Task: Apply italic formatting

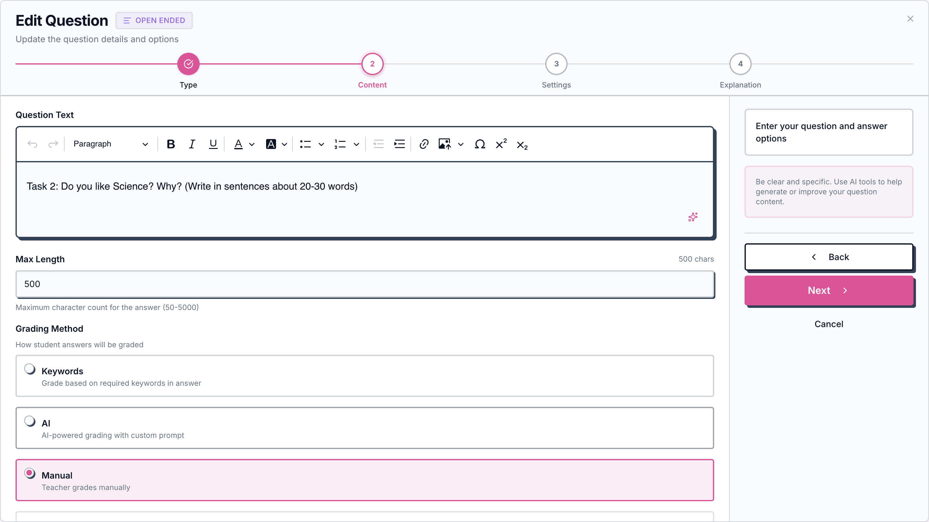Action: point(192,144)
